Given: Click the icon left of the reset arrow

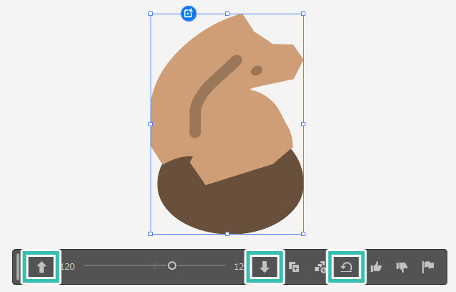Looking at the screenshot, I should pyautogui.click(x=320, y=267).
